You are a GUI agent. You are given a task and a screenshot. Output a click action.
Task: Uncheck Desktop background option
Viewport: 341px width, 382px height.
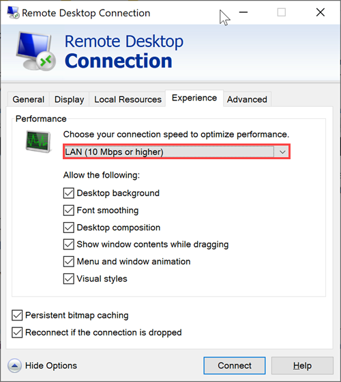68,193
